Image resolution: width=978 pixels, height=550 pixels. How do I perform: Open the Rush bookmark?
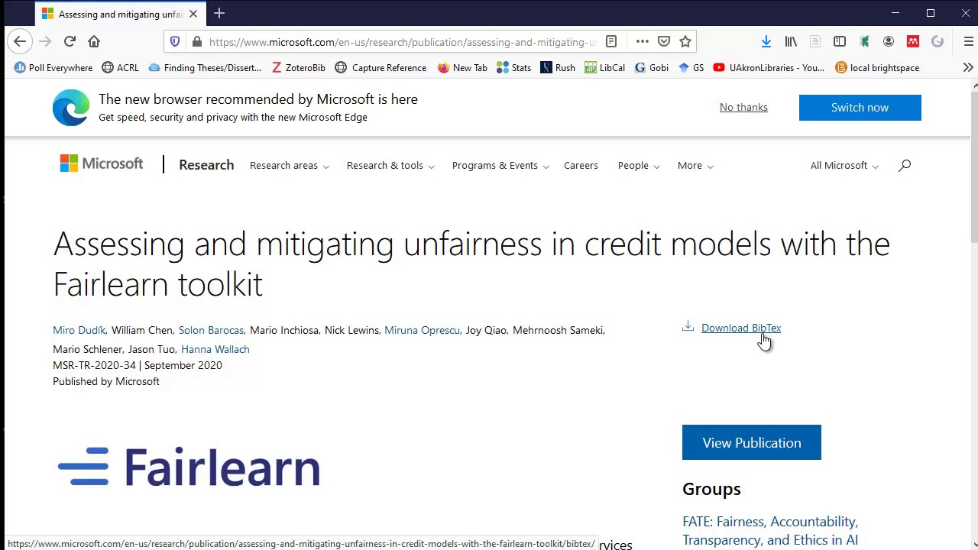pos(558,67)
